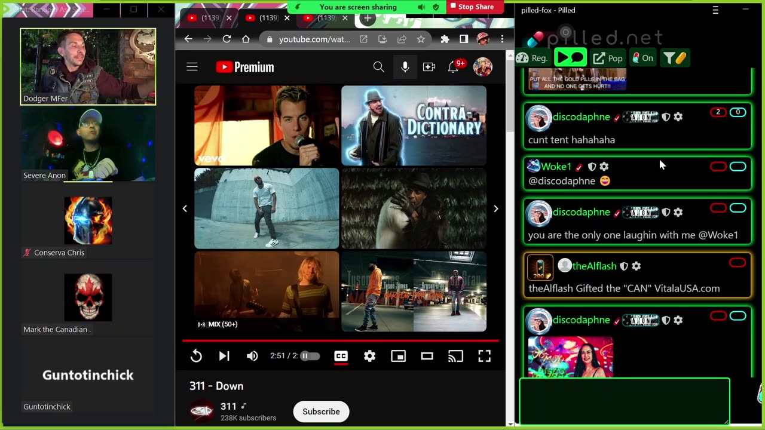Image resolution: width=765 pixels, height=430 pixels.
Task: Enter fullscreen video mode
Action: pyautogui.click(x=484, y=356)
